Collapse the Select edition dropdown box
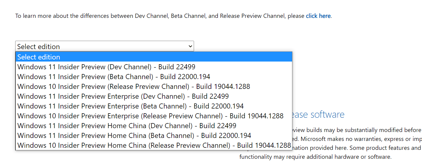The height and width of the screenshot is (165, 422). pyautogui.click(x=105, y=46)
